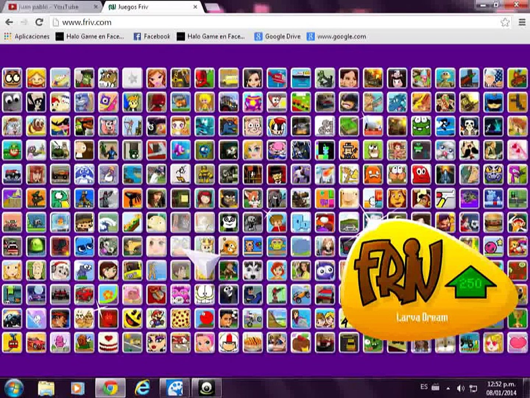Open the pepperoni pizza game tile

tap(180, 318)
